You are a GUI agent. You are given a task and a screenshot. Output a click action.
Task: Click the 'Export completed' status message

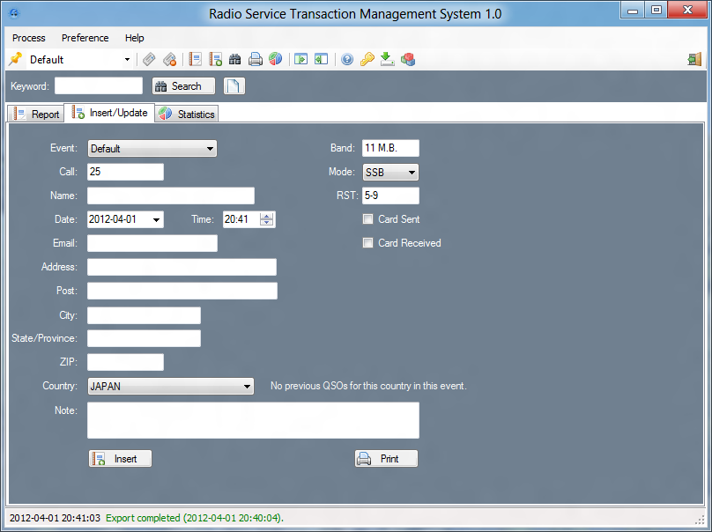195,518
